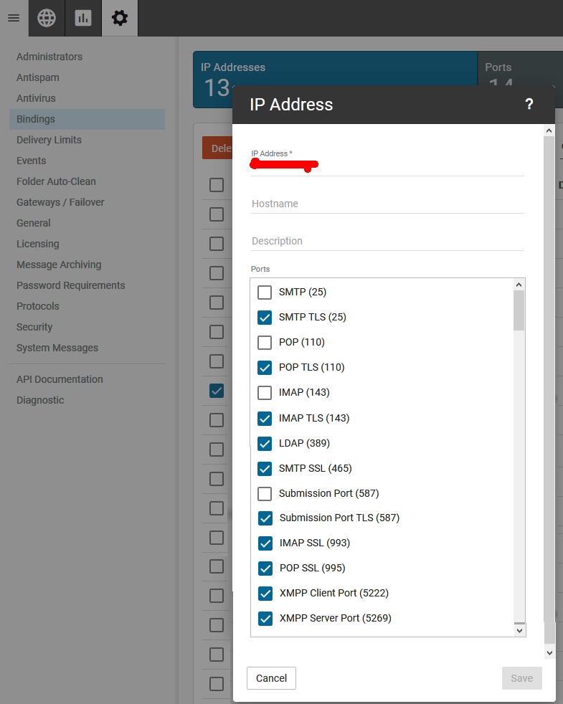563x704 pixels.
Task: Click the globe domain management icon
Action: point(47,18)
